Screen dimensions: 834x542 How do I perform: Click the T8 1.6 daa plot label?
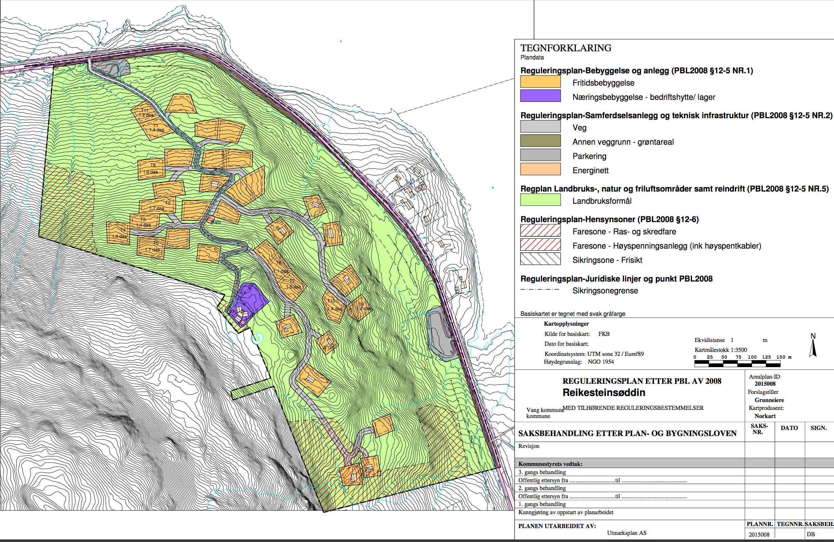(x=151, y=169)
